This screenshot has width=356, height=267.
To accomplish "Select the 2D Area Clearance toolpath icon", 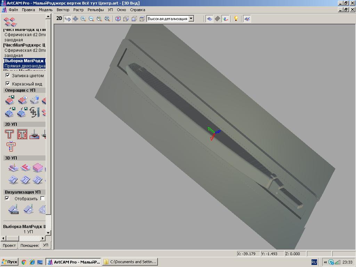I will pos(22,134).
